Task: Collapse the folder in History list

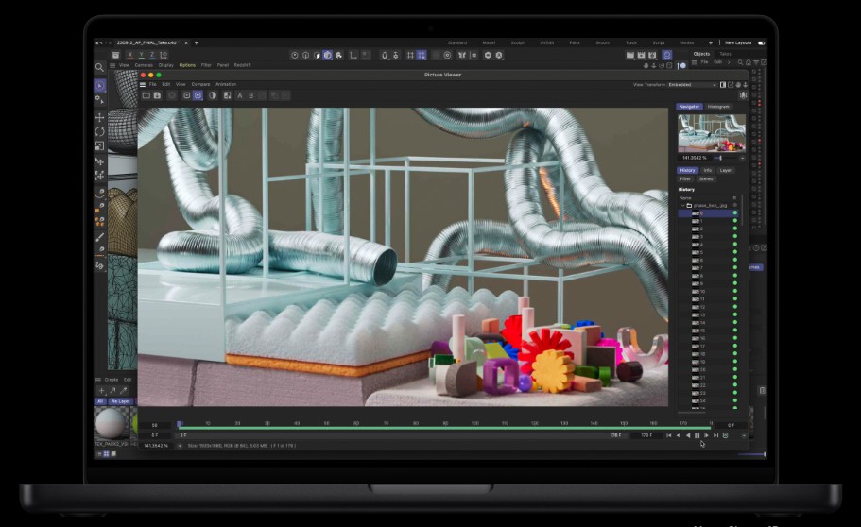Action: 681,205
